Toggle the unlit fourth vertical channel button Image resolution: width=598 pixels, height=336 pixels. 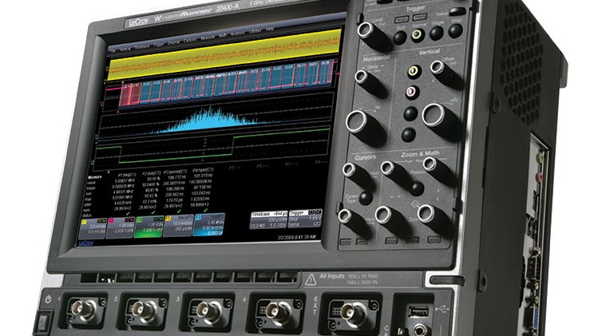coord(409,135)
